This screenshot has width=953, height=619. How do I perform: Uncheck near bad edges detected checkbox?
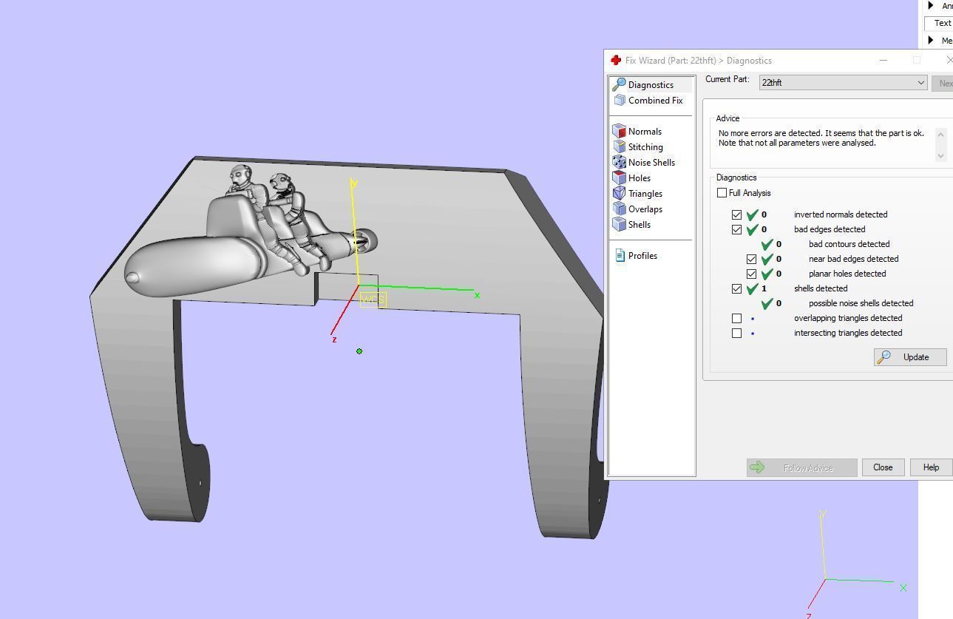[751, 259]
